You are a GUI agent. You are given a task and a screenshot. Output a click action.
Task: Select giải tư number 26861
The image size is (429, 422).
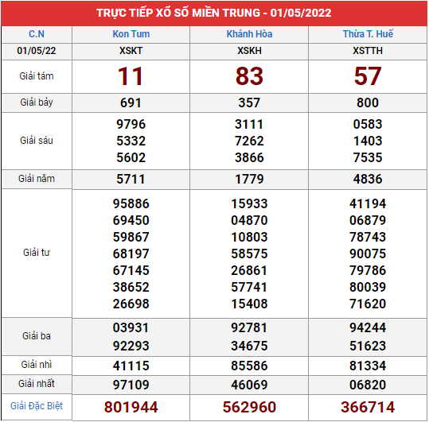pos(249,270)
